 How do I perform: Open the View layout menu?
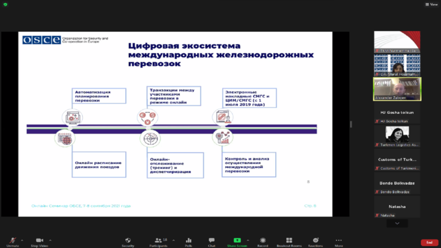tap(431, 4)
